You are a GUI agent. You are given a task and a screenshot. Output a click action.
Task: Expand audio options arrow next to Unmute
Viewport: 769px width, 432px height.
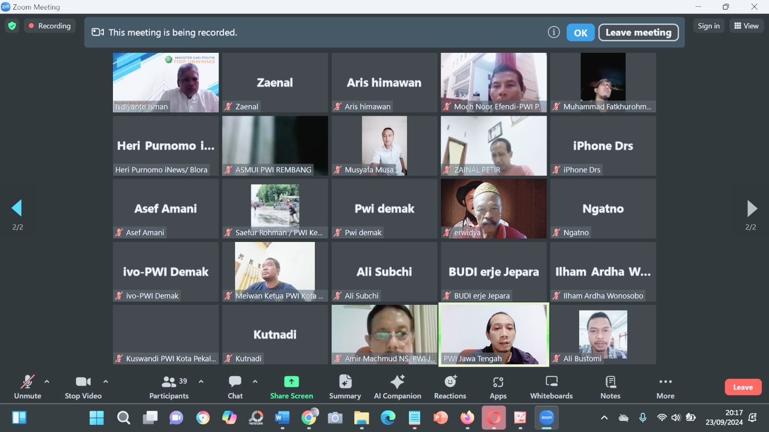[47, 382]
